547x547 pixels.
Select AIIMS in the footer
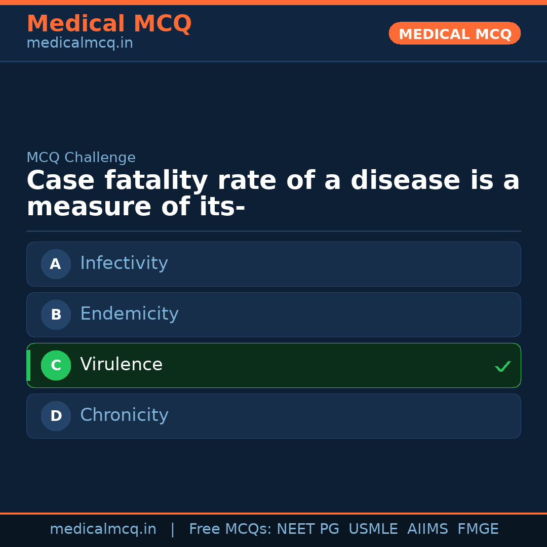427,529
